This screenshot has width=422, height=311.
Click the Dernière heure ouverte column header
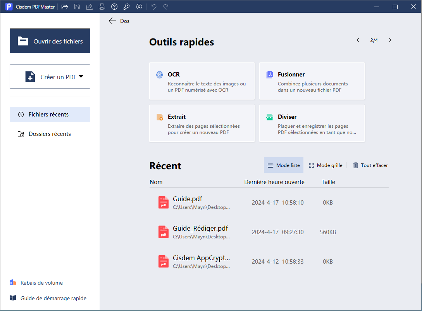(x=274, y=182)
